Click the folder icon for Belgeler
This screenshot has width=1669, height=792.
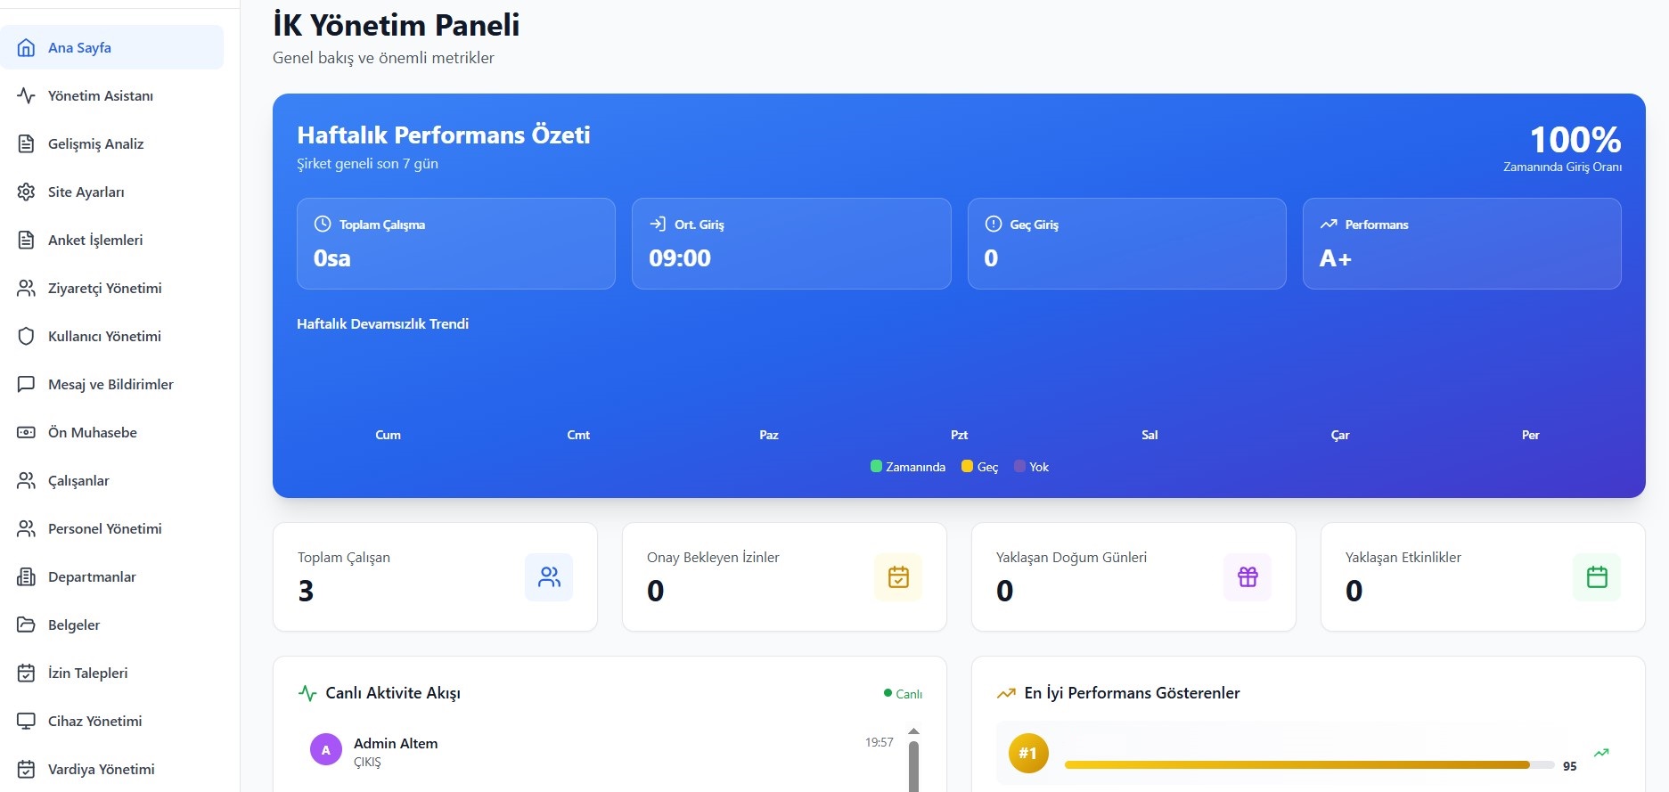pyautogui.click(x=27, y=625)
